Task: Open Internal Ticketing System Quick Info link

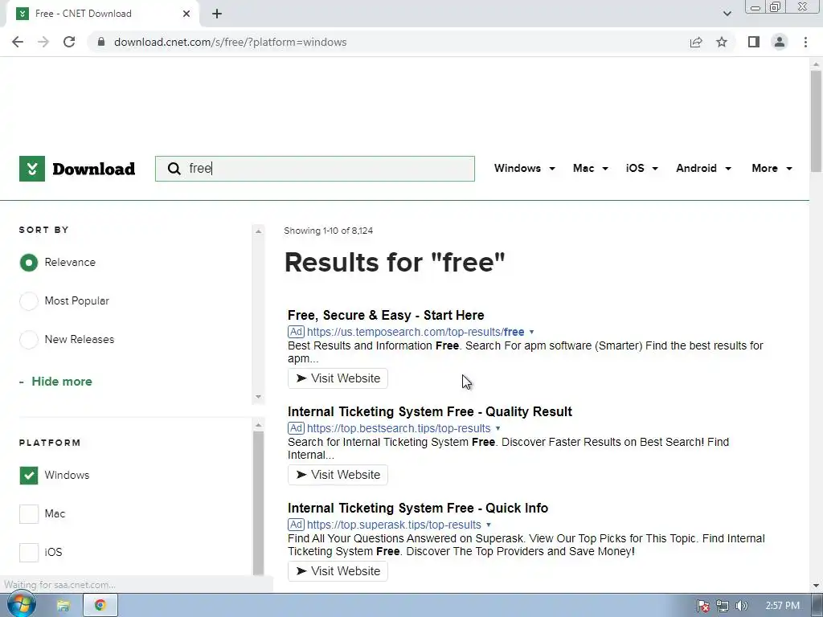Action: click(x=418, y=508)
